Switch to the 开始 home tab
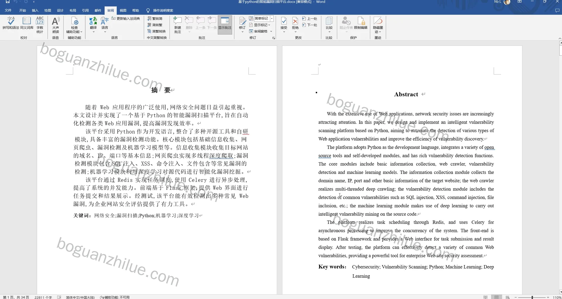The height and width of the screenshot is (299, 562). tap(23, 10)
